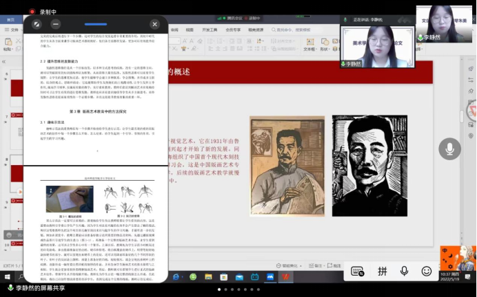The height and width of the screenshot is (297, 477).
Task: Click the taskbar search magnifier
Action: point(21,276)
